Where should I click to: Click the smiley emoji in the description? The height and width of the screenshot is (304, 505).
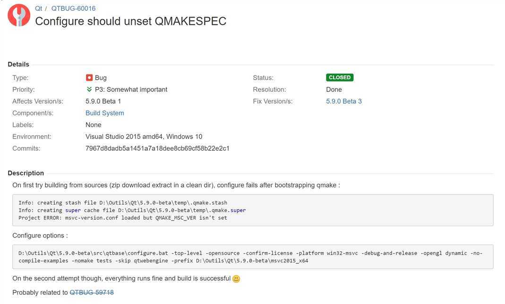click(236, 279)
